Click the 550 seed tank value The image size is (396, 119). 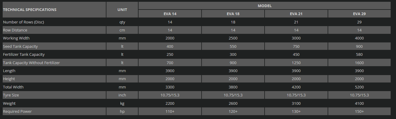pos(233,46)
